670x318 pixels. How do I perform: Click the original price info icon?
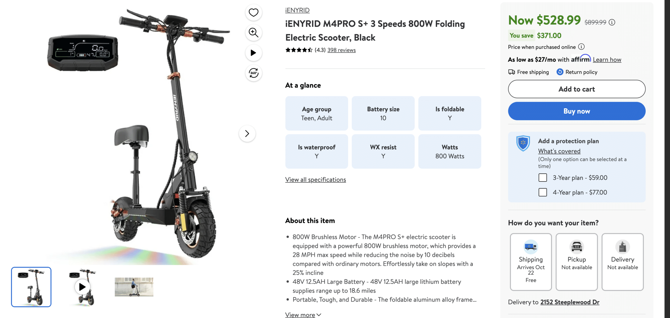click(612, 22)
